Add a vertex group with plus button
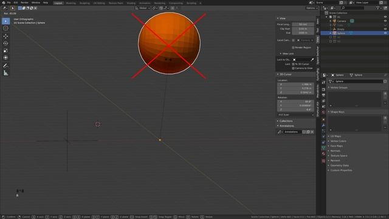Viewport: 389px width, 219px height. click(x=385, y=94)
